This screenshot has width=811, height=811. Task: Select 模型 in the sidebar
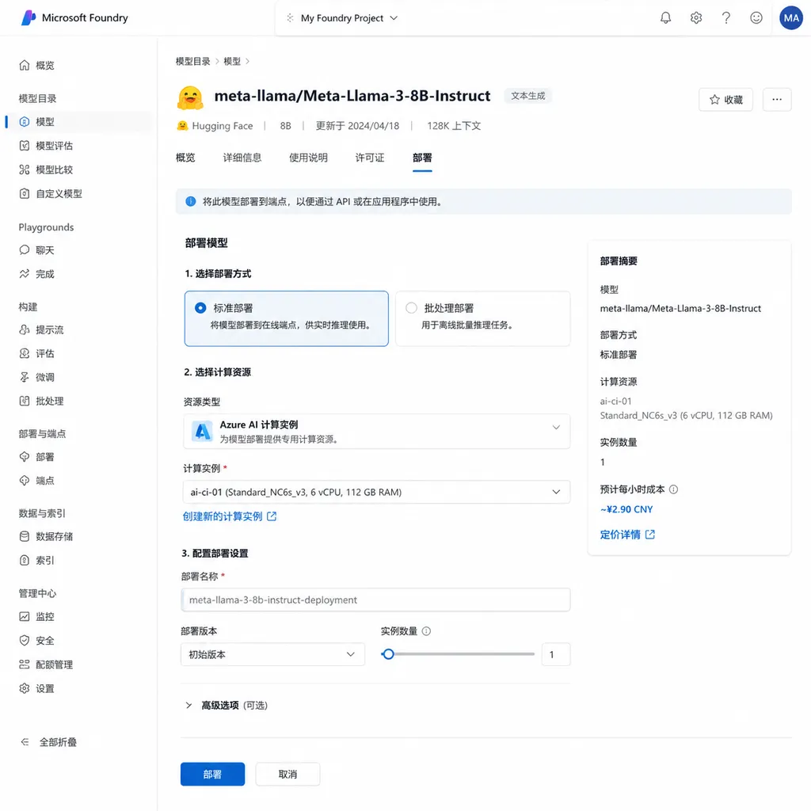[80, 122]
